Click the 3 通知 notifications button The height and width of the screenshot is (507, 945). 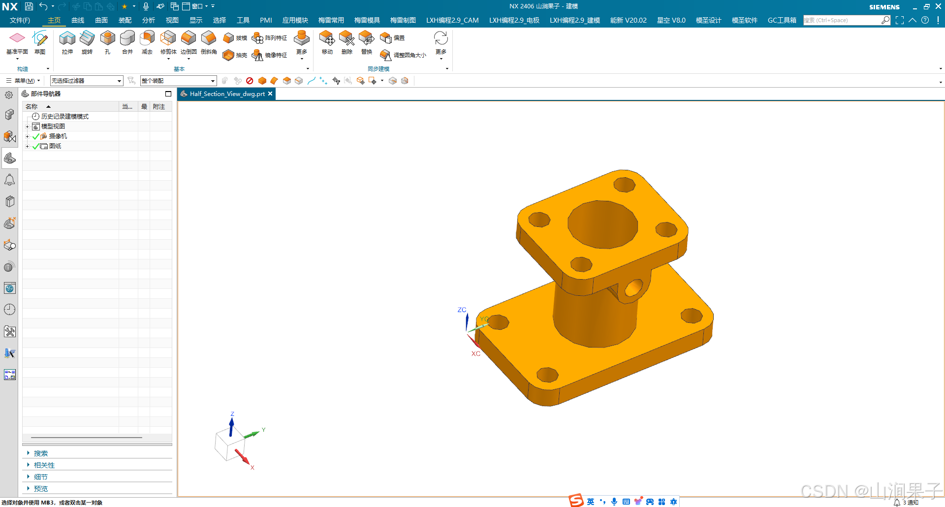pos(906,503)
